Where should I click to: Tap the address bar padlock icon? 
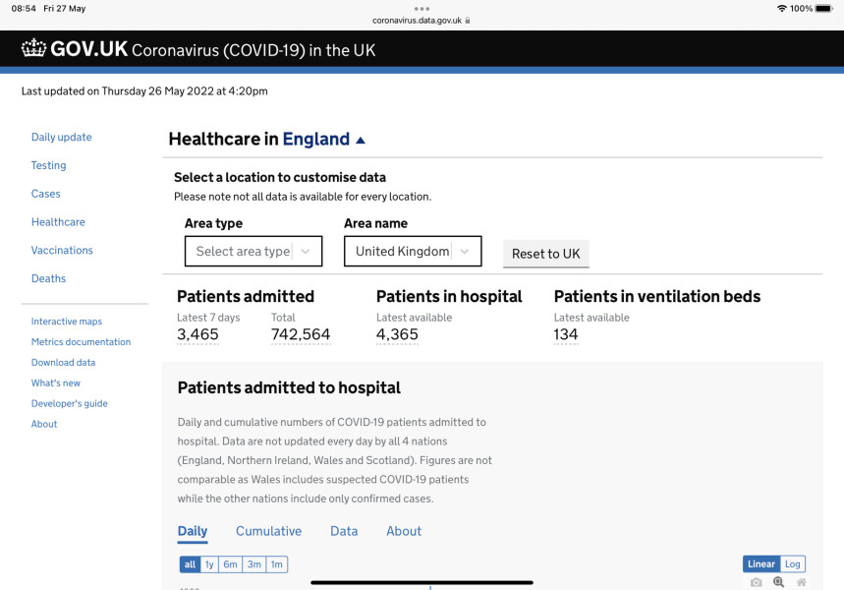[x=468, y=20]
